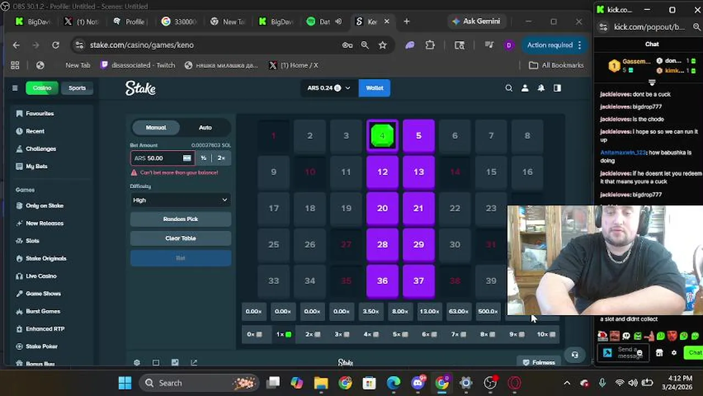This screenshot has height=396, width=703.
Task: Click the Stake search magnifier icon
Action: [509, 88]
